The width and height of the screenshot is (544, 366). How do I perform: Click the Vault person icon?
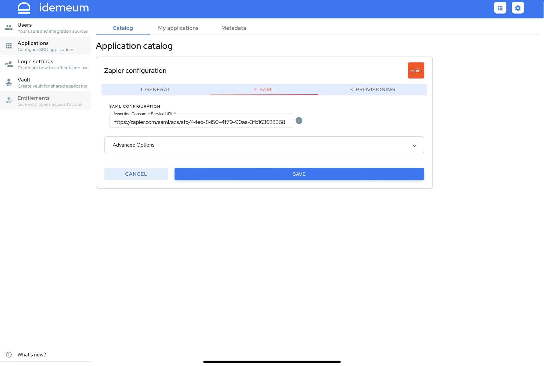click(9, 82)
